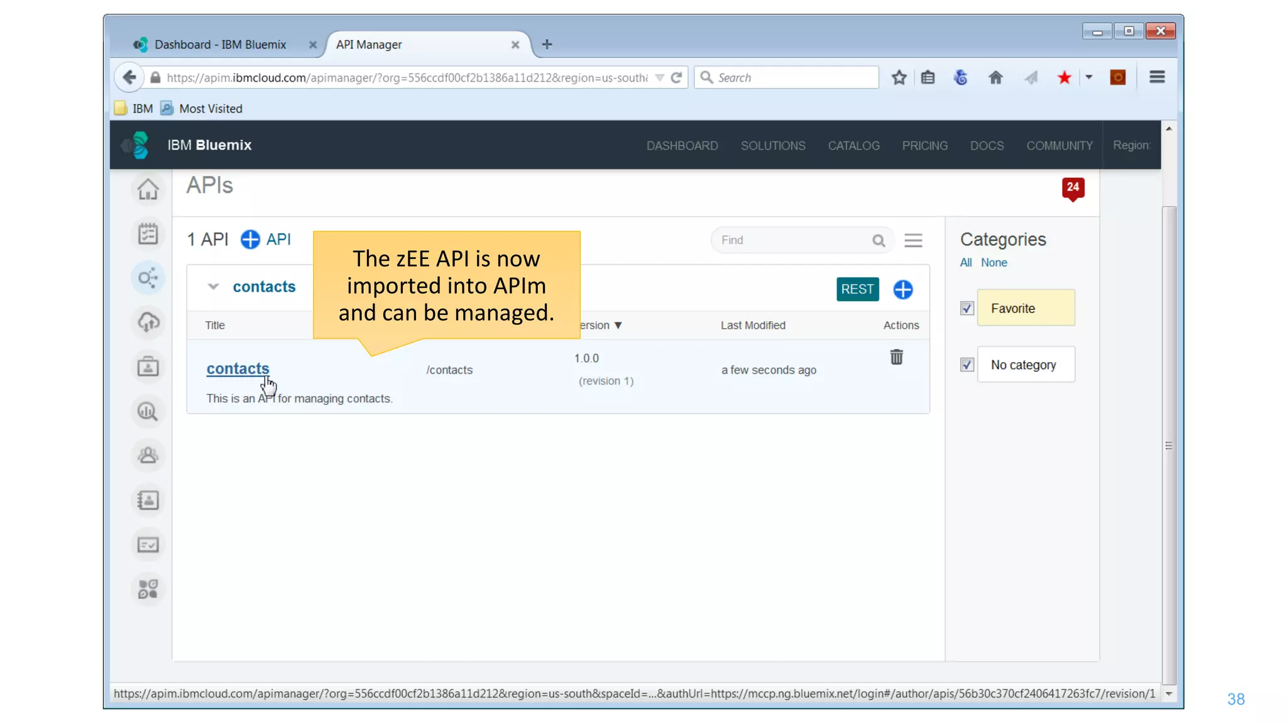The width and height of the screenshot is (1287, 724).
Task: Open the checklist calendar sidebar icon
Action: [x=148, y=234]
